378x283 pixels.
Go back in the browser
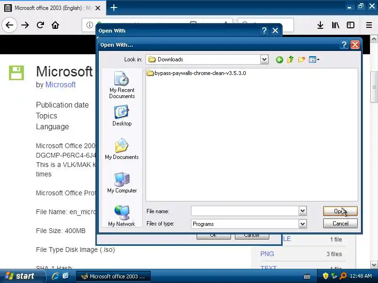[x=9, y=25]
